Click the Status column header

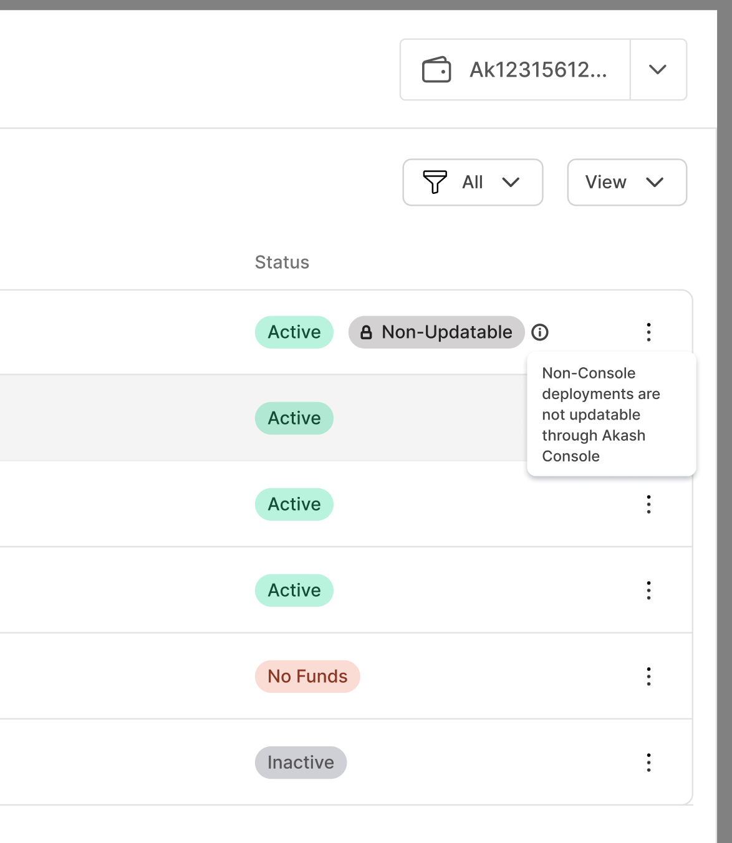(282, 262)
